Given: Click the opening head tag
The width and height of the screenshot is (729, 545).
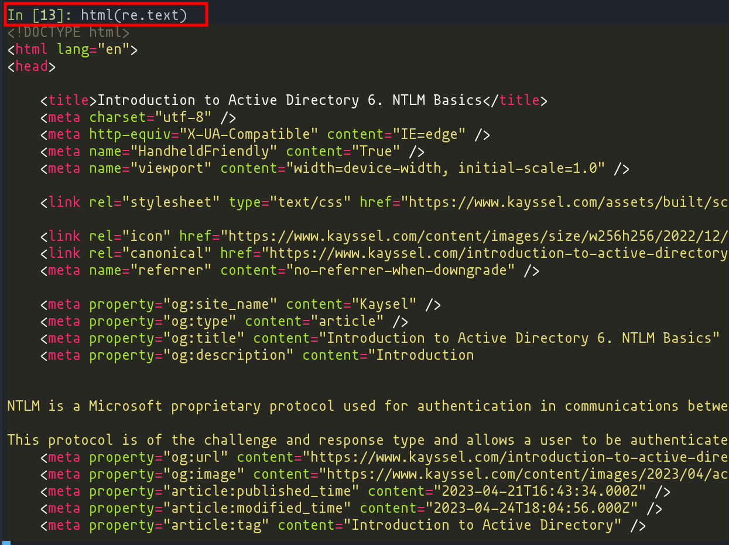Looking at the screenshot, I should pos(32,66).
